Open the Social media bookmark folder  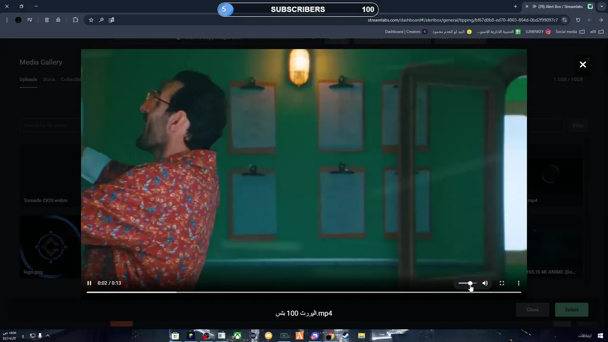570,32
